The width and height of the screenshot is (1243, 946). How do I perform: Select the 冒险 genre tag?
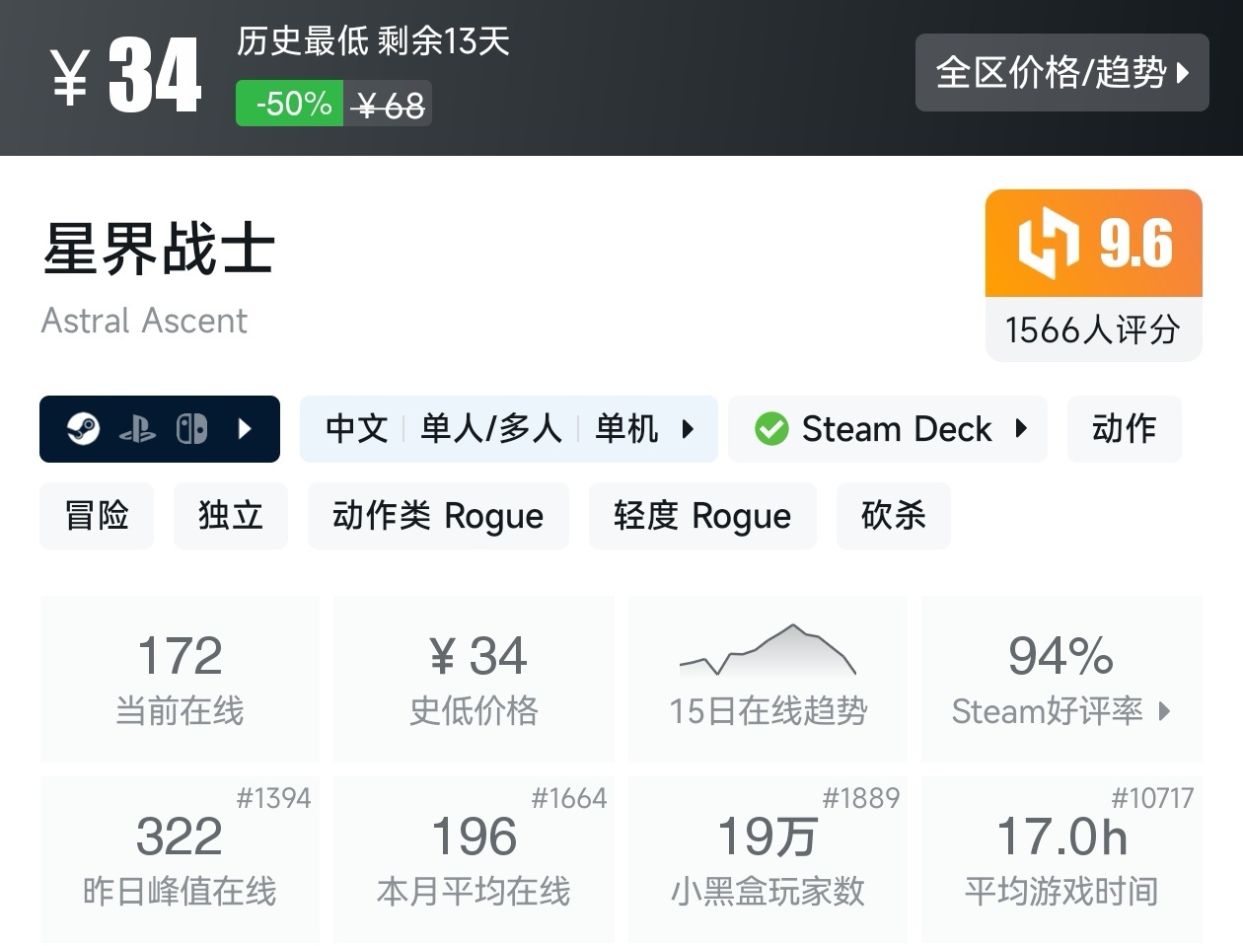97,516
